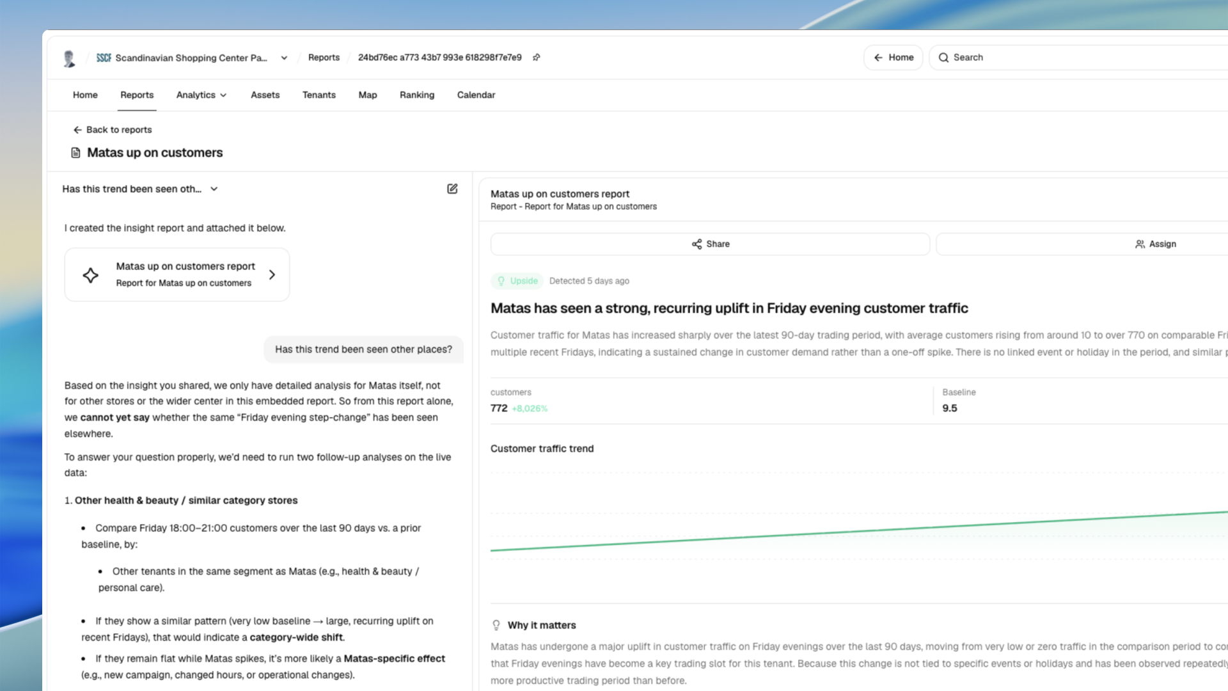This screenshot has width=1228, height=691.
Task: Click the chevron arrow on the report card
Action: click(272, 275)
